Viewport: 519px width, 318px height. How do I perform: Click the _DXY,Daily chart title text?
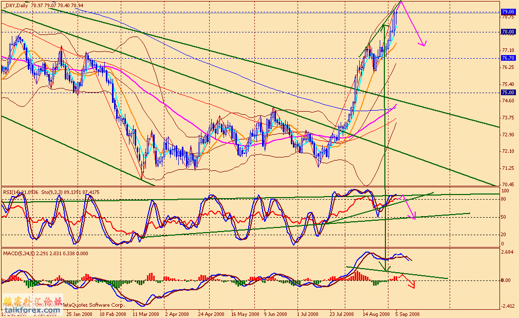(43, 6)
